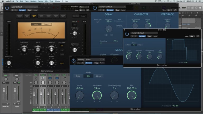Viewport: 203px width, 114px height.
Task: Open automation Read menu on Sligh...Pad channel
Action: coord(36,75)
